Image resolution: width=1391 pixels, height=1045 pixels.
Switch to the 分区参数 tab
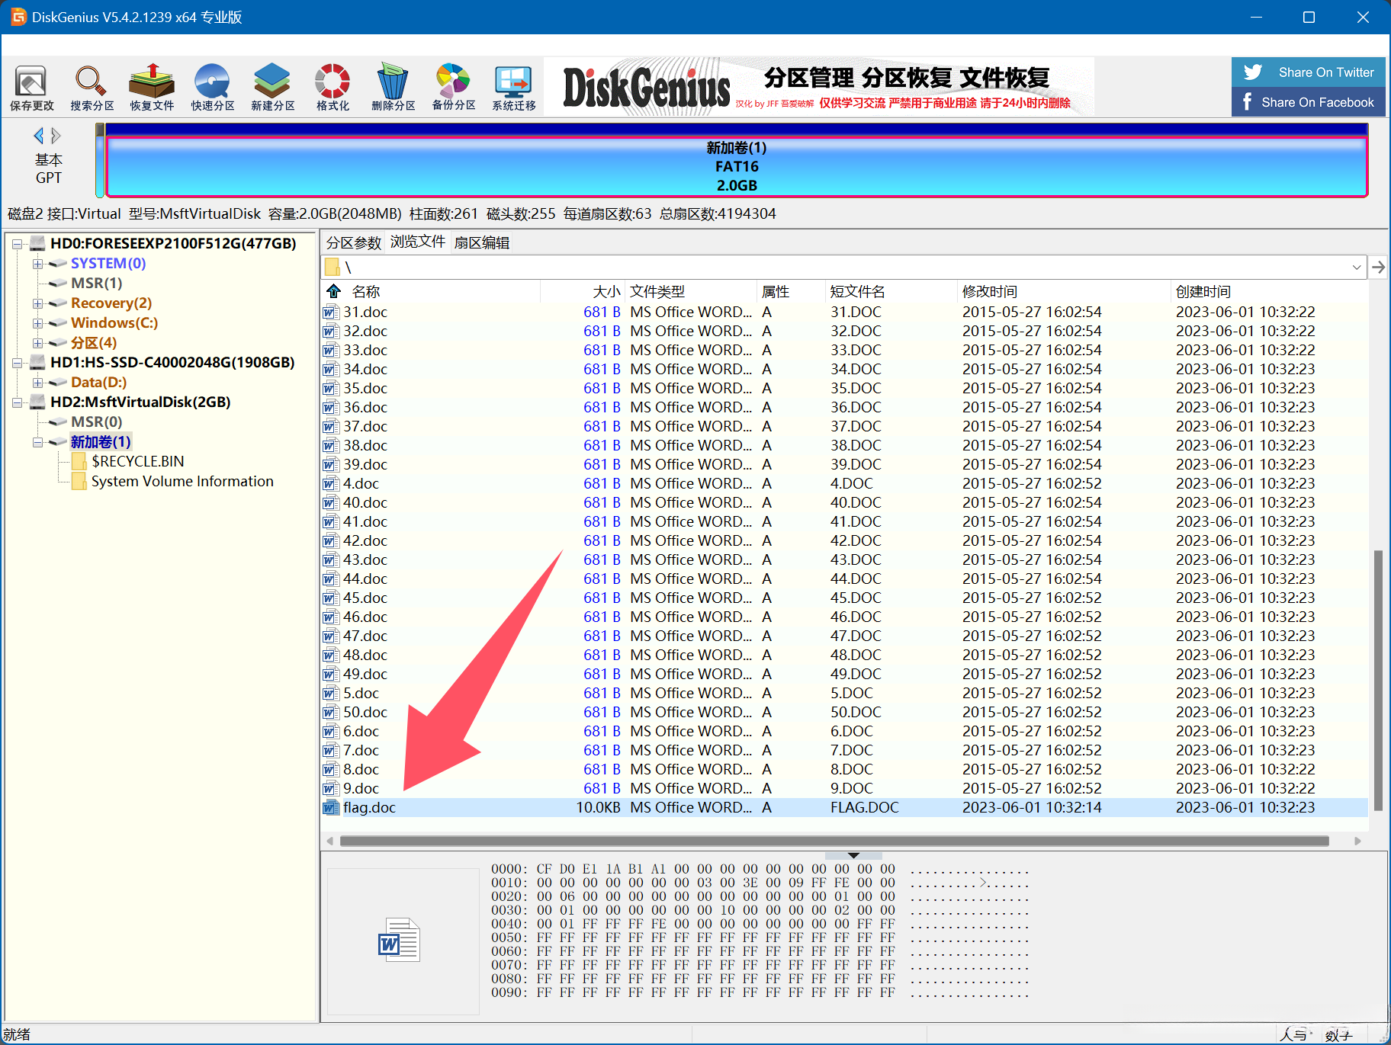tap(353, 242)
